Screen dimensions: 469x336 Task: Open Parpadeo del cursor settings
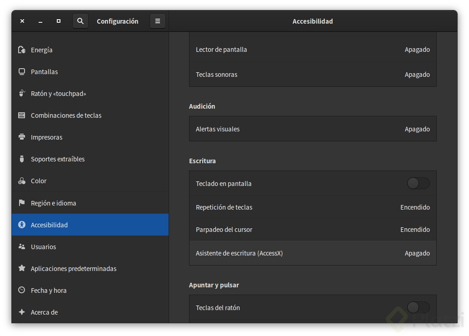[x=313, y=230]
